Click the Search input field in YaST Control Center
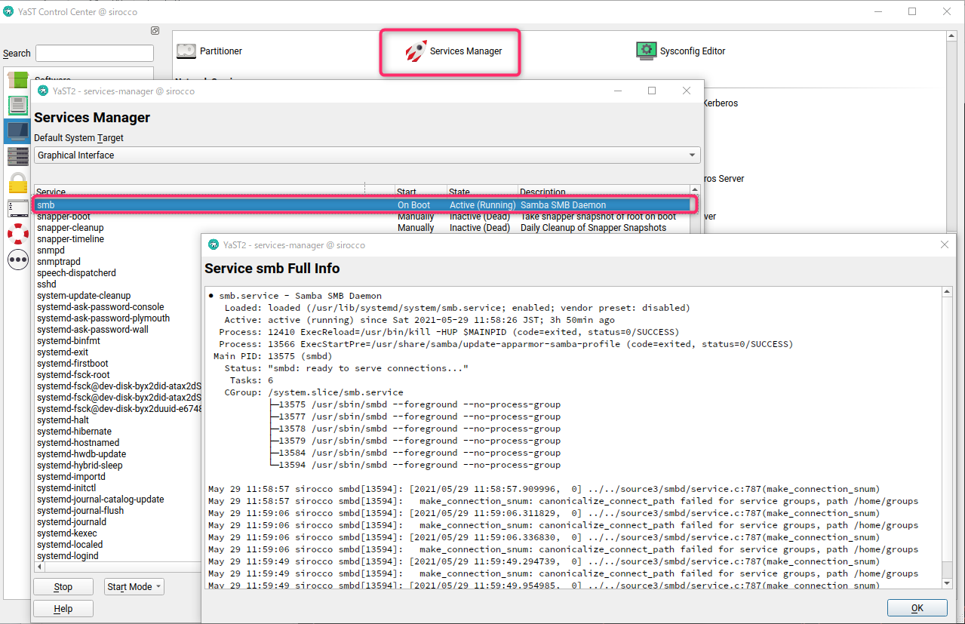965x624 pixels. pos(94,54)
